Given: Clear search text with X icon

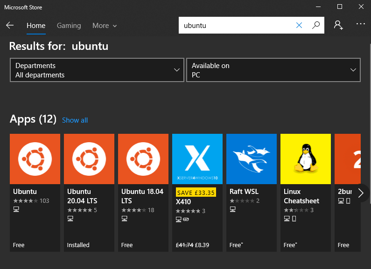Looking at the screenshot, I should click(299, 26).
